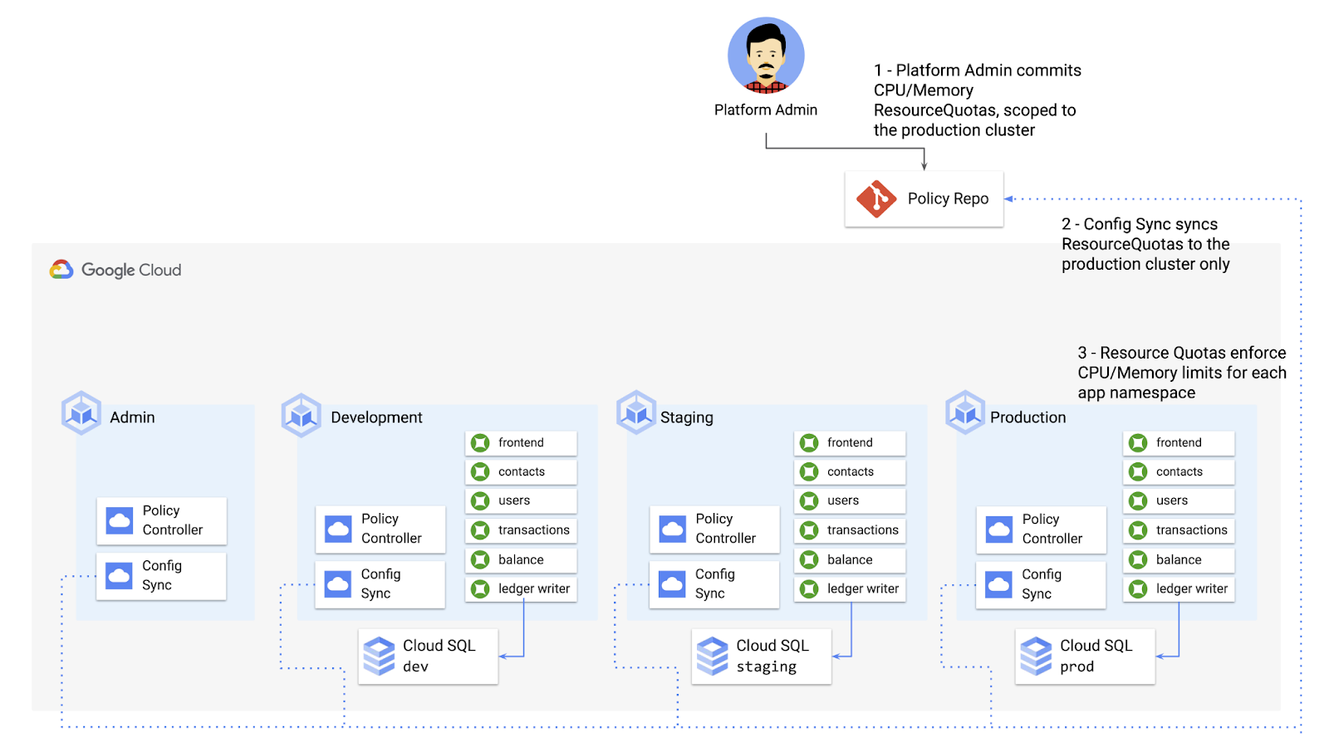Select the Admin cluster hexagon icon
The width and height of the screenshot is (1329, 747).
click(81, 413)
